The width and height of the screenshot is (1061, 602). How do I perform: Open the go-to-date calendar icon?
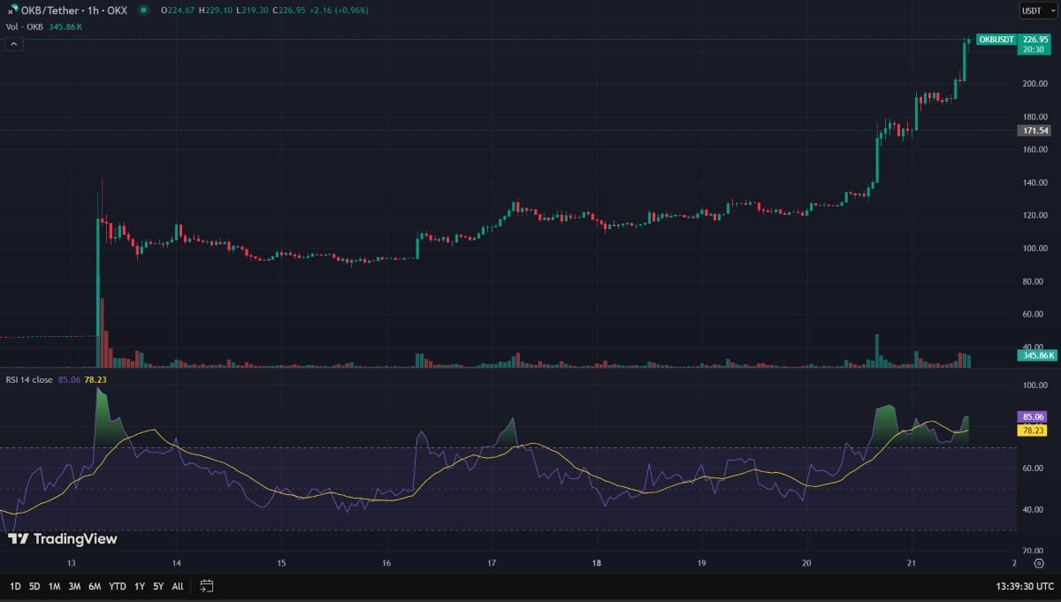pyautogui.click(x=206, y=585)
